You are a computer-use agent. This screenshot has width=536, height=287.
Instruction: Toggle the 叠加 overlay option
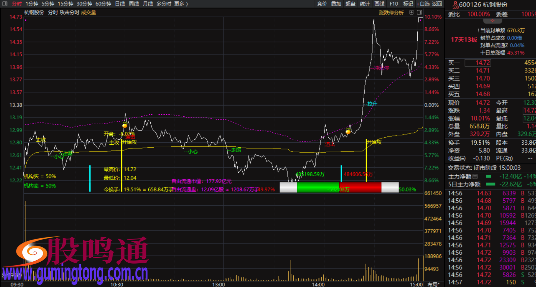point(336,4)
